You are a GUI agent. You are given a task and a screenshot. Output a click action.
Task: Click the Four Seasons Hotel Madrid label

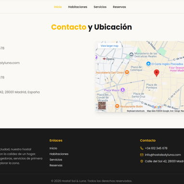coord(176,69)
